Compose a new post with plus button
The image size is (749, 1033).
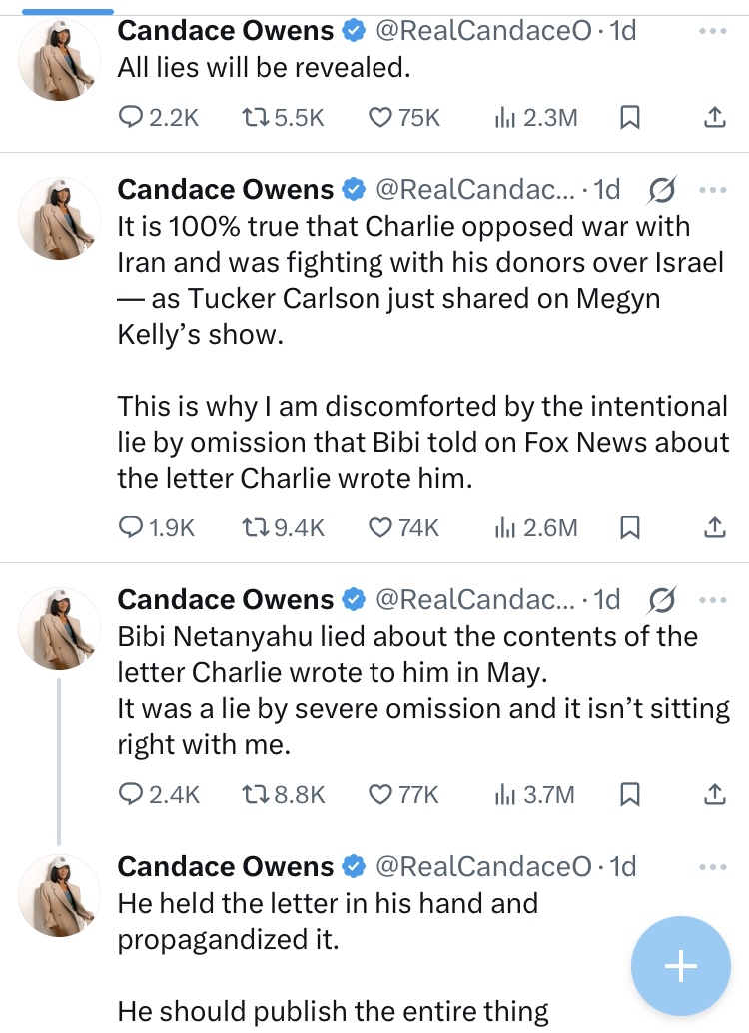tap(681, 966)
